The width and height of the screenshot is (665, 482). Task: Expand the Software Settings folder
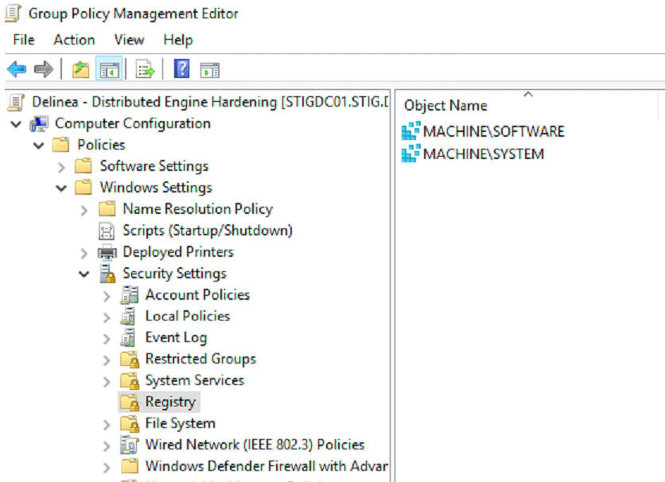tap(62, 167)
